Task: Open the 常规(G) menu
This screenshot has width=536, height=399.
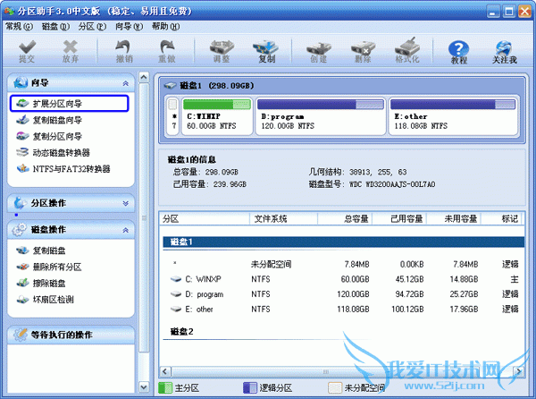Action: pyautogui.click(x=19, y=26)
